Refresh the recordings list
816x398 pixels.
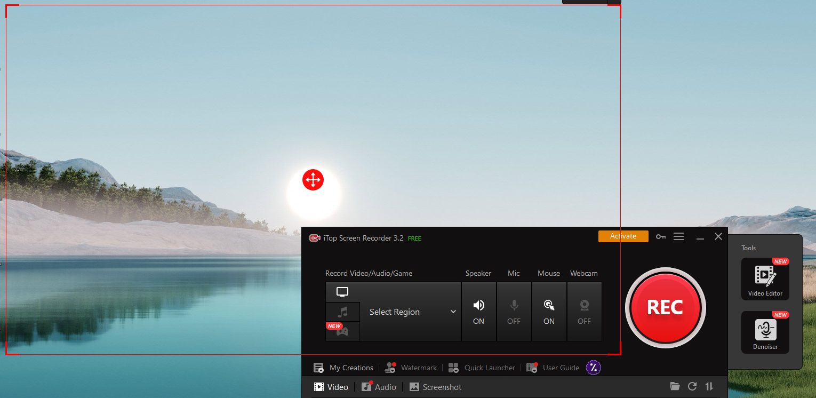(692, 387)
